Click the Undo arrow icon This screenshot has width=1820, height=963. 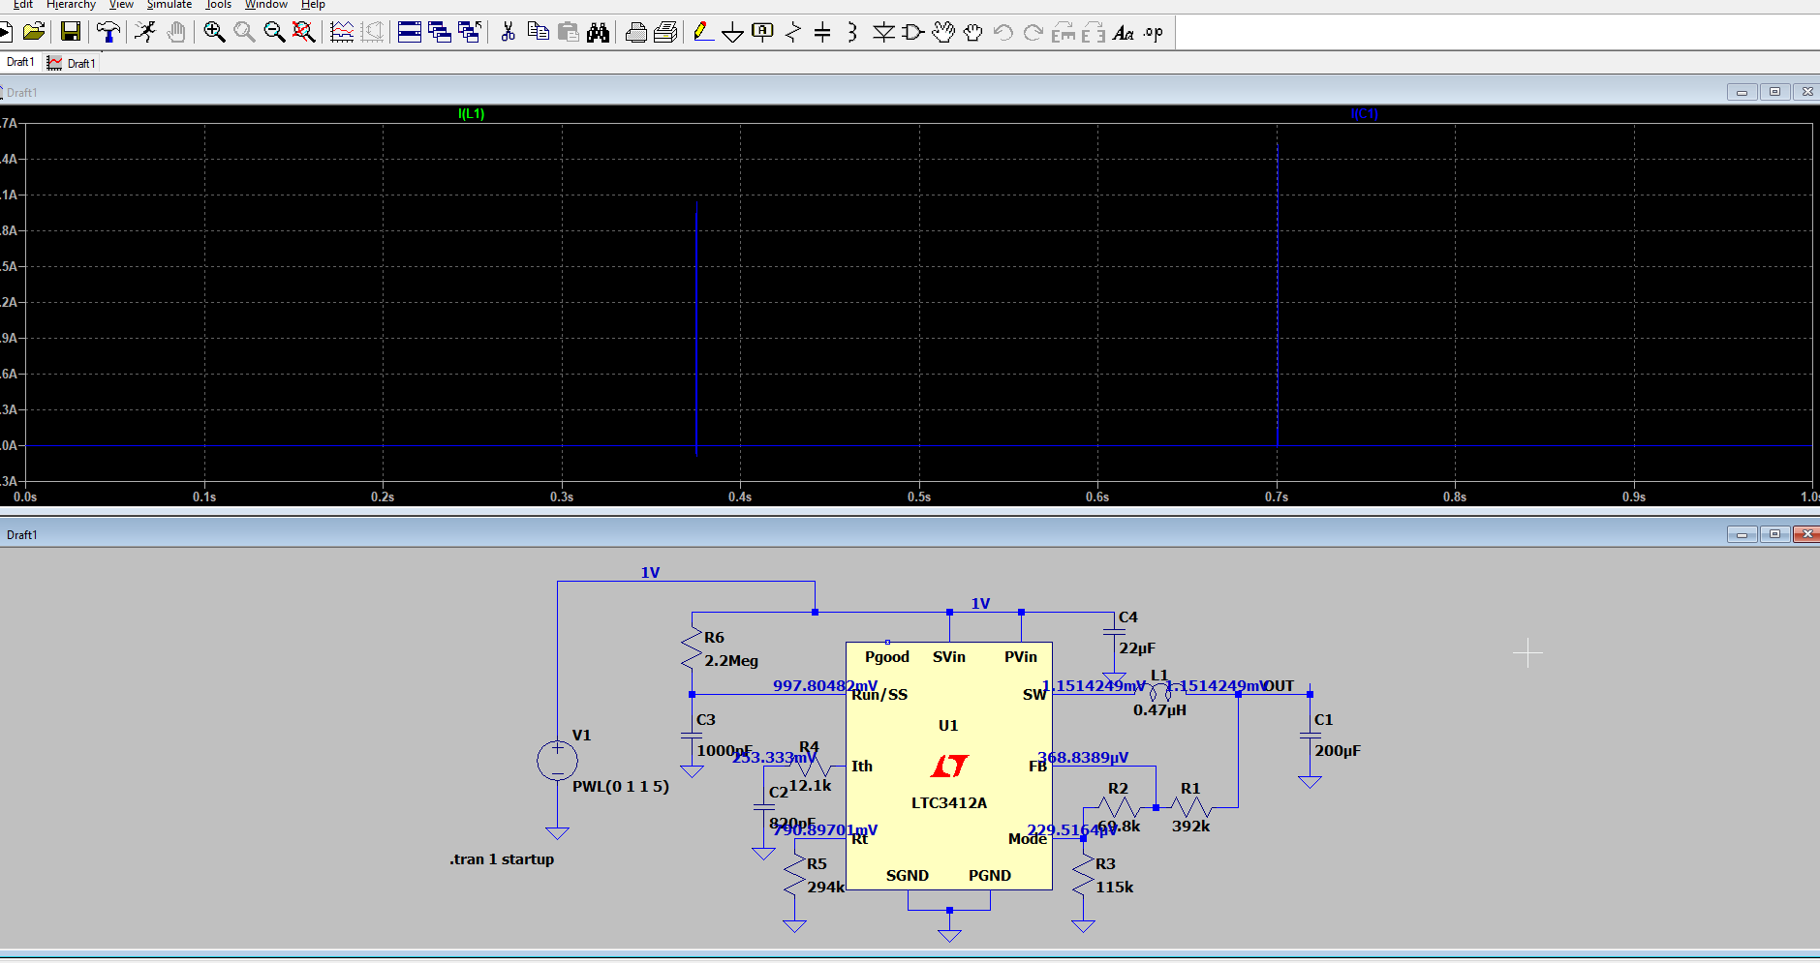coord(1003,32)
